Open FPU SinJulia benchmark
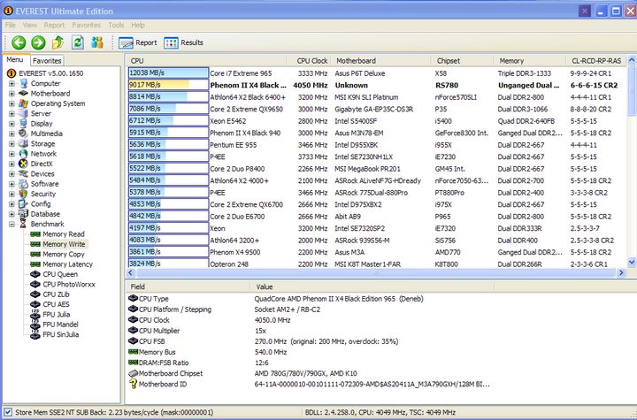 (x=60, y=335)
